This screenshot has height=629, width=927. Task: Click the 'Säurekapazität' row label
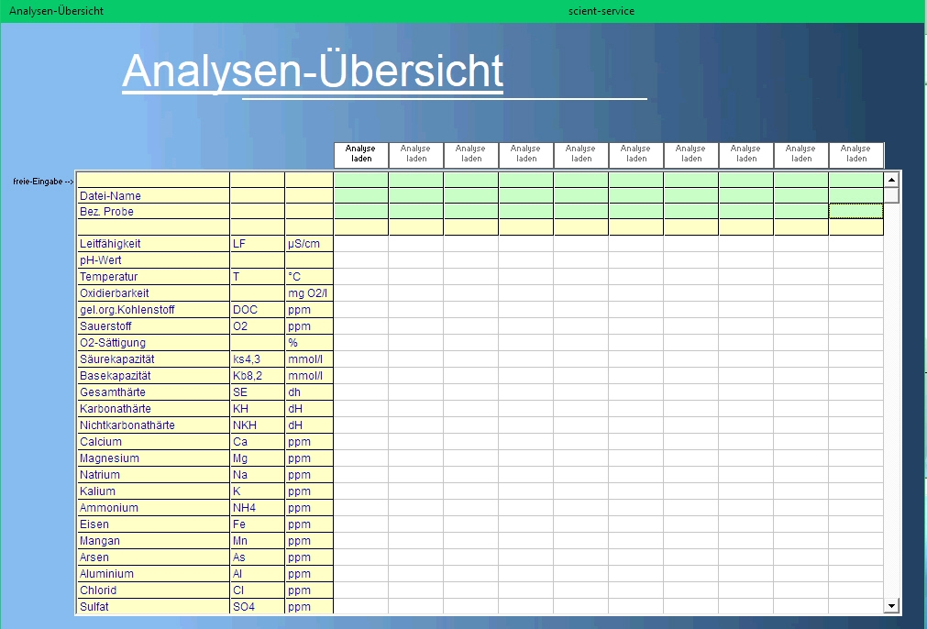tap(153, 359)
